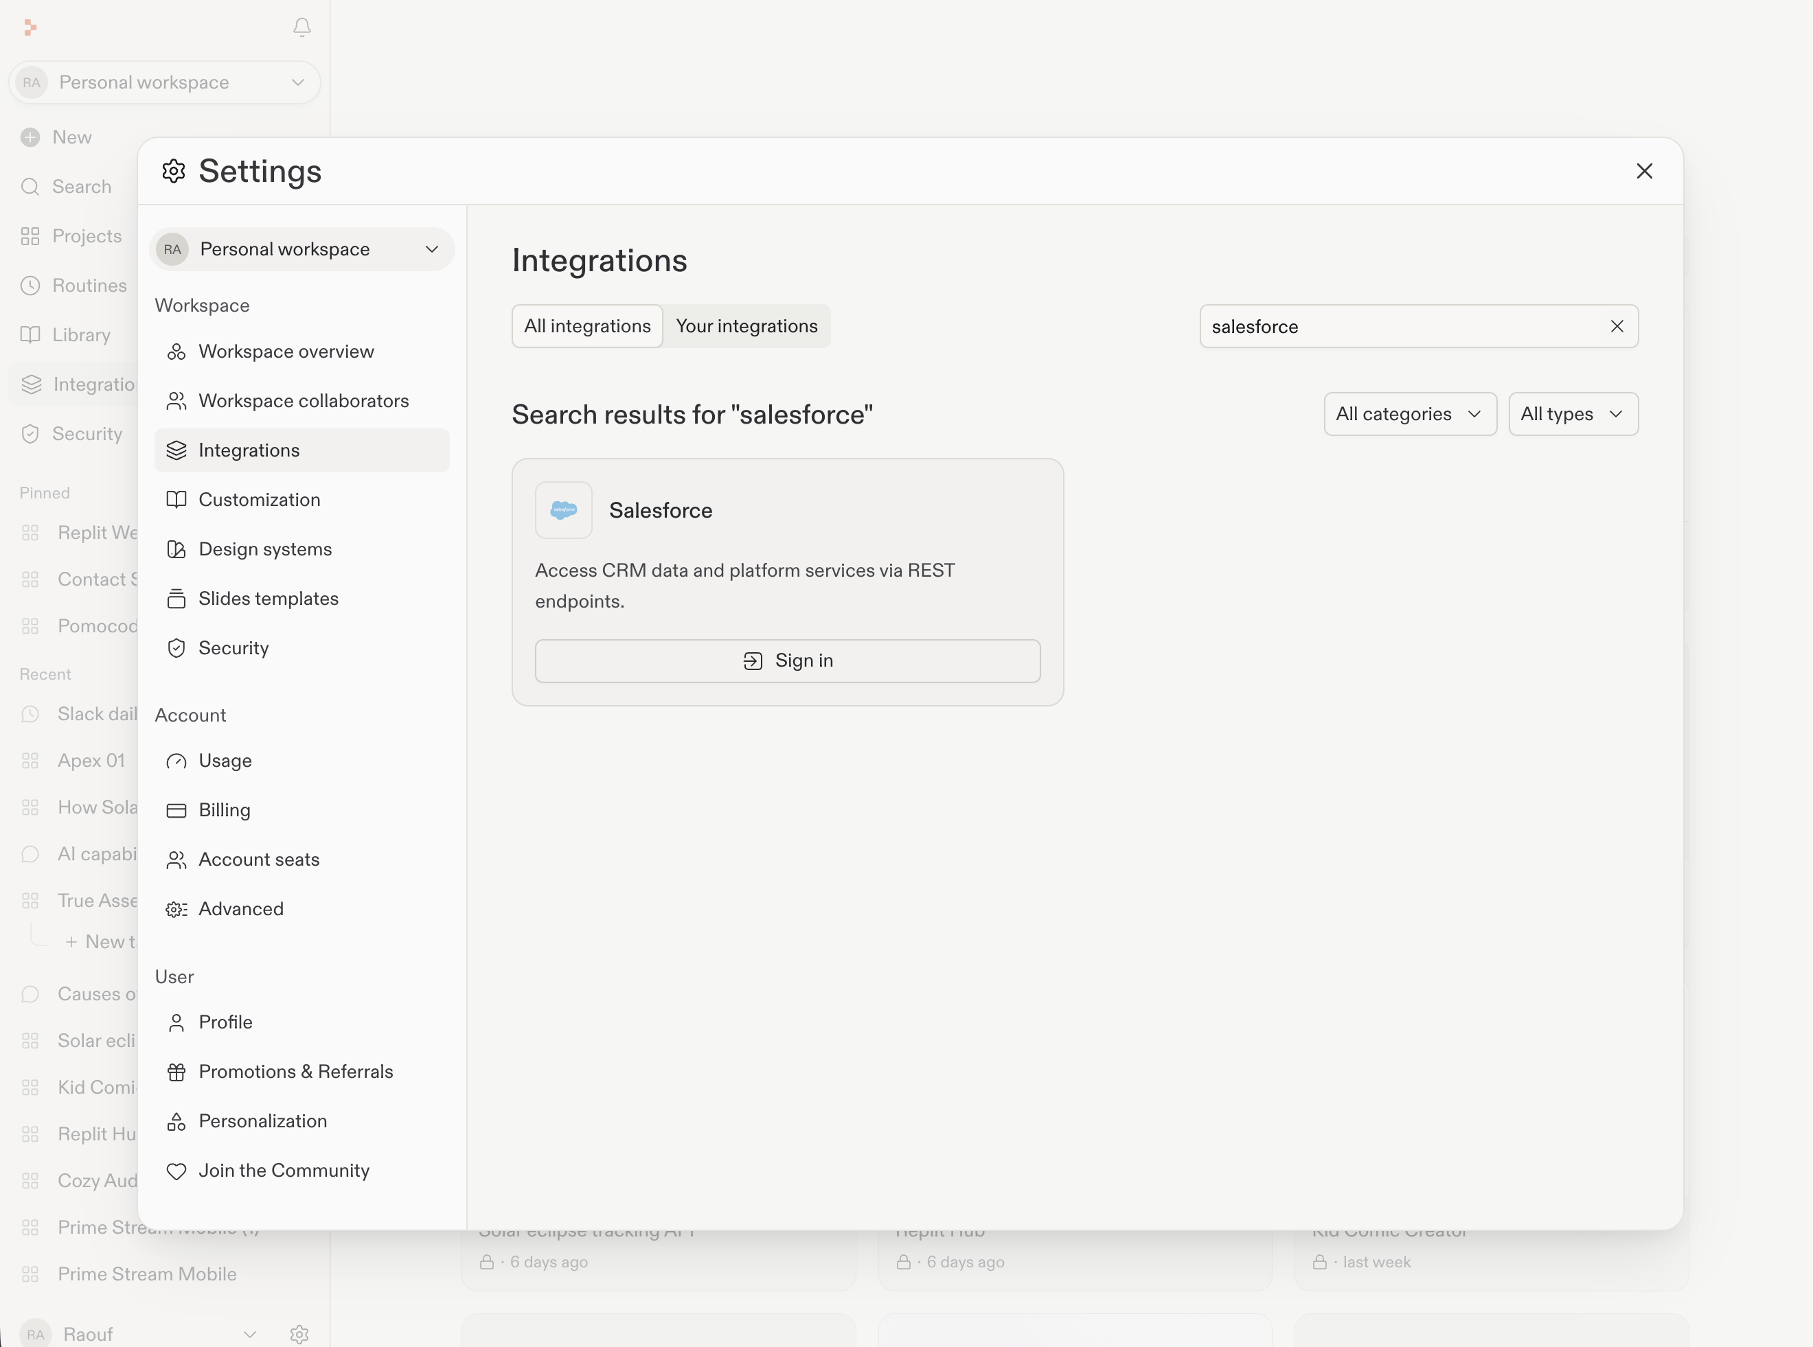Click the Routines clock icon in sidebar

coord(30,286)
